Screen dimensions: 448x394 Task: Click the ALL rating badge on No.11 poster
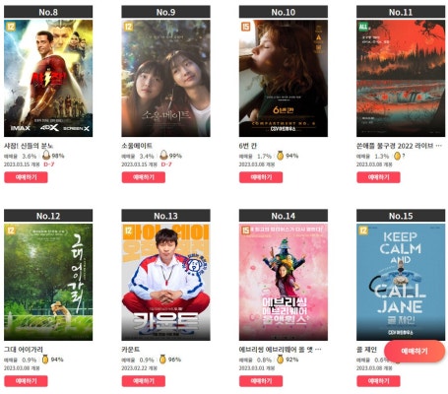[363, 27]
